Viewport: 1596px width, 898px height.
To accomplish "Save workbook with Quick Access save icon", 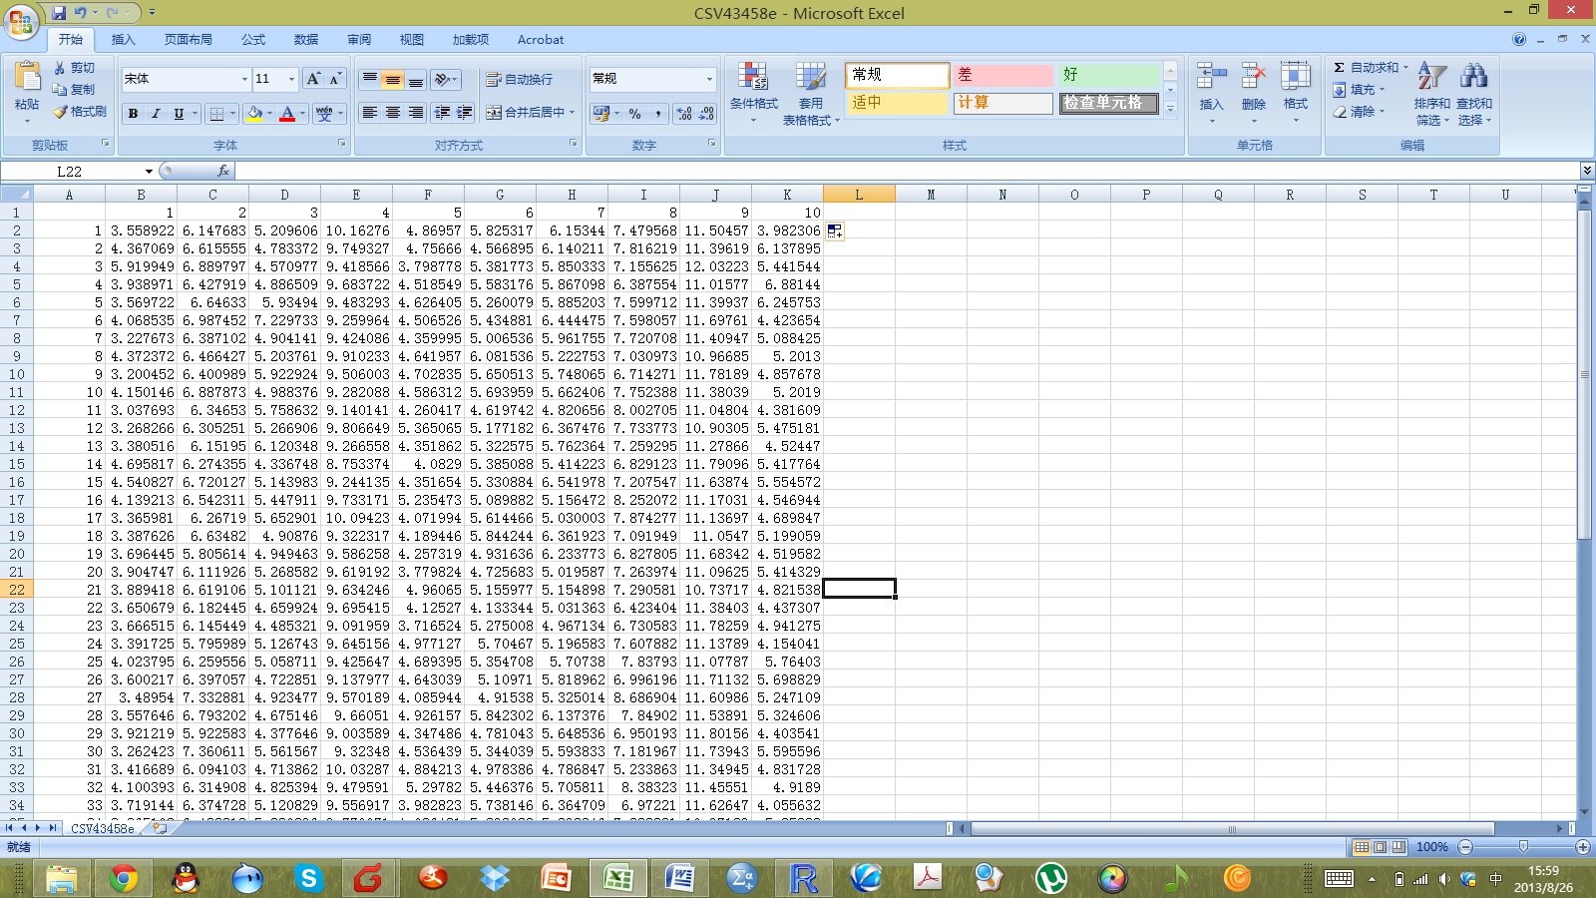I will coord(59,13).
